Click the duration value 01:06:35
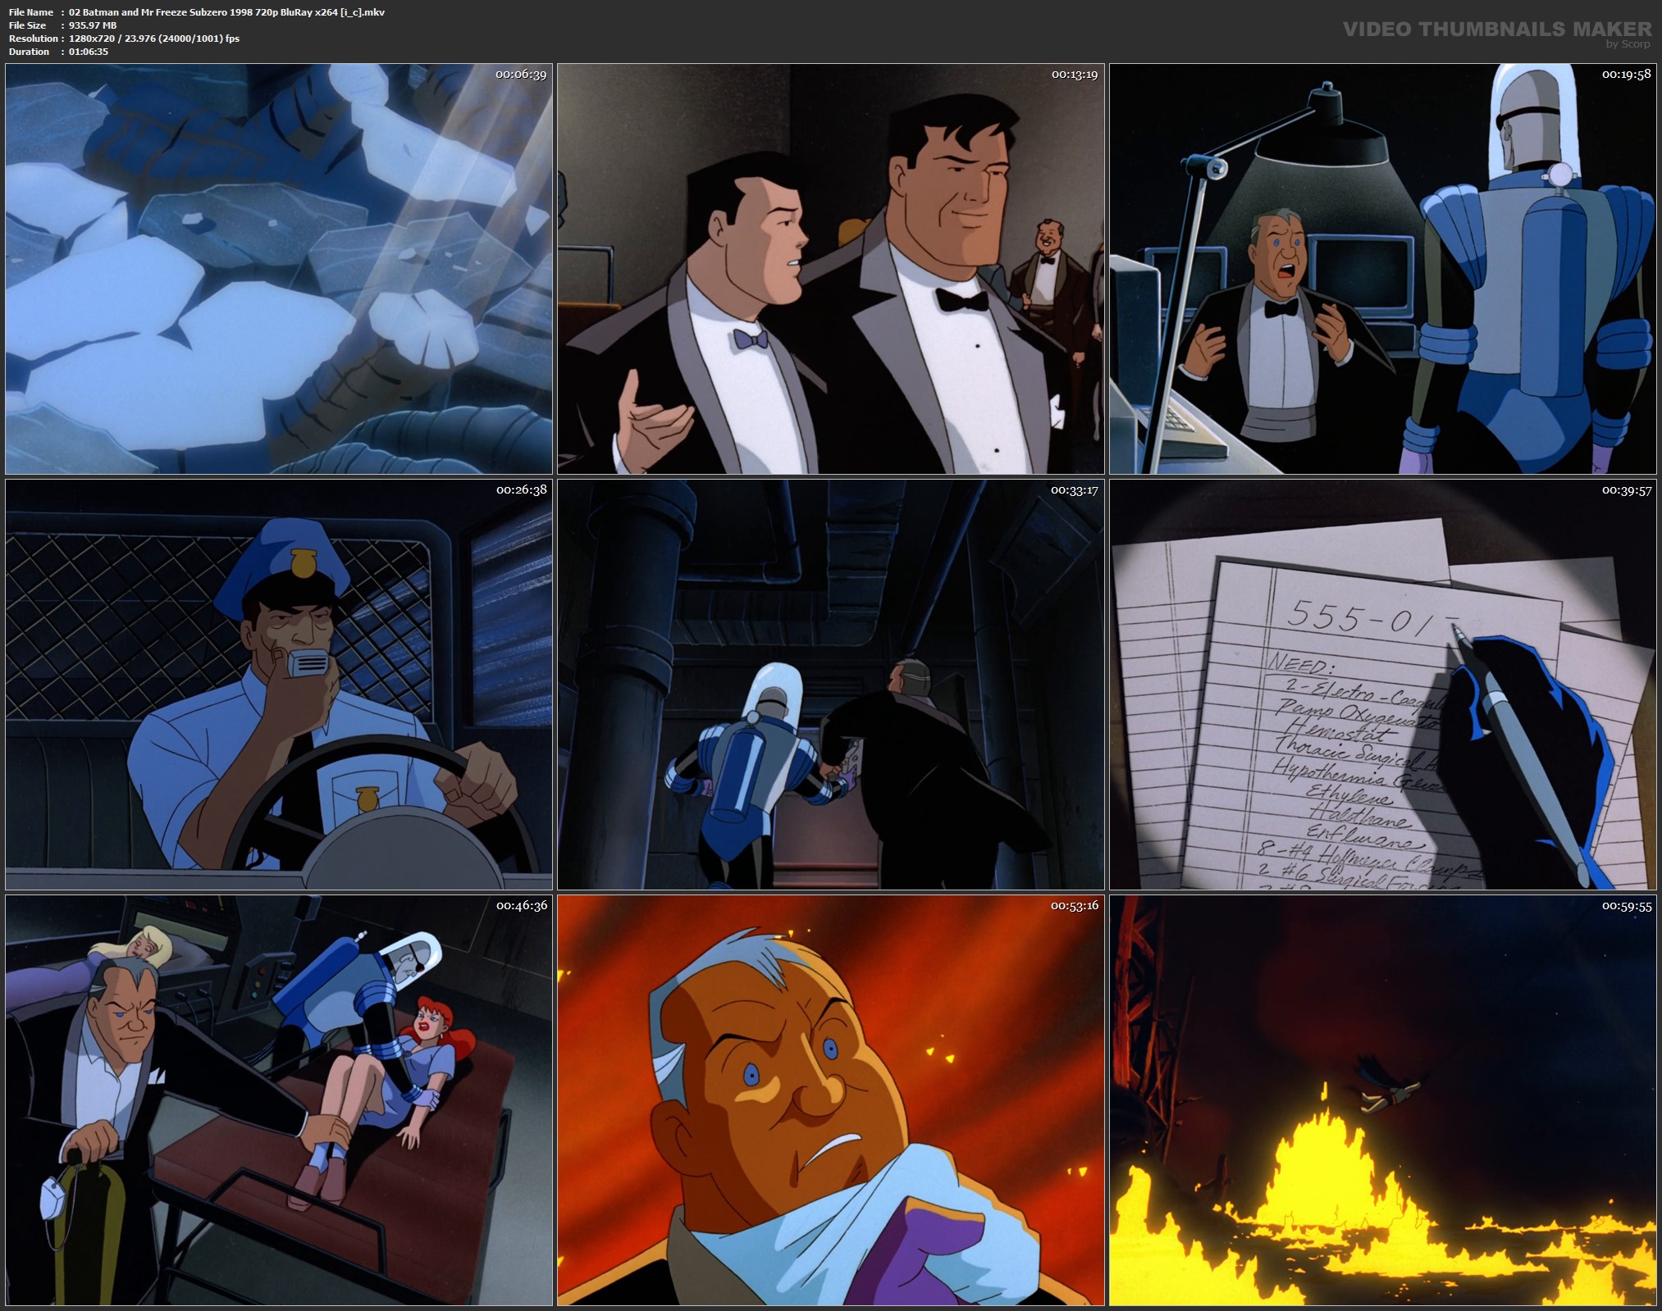This screenshot has width=1662, height=1311. [89, 52]
